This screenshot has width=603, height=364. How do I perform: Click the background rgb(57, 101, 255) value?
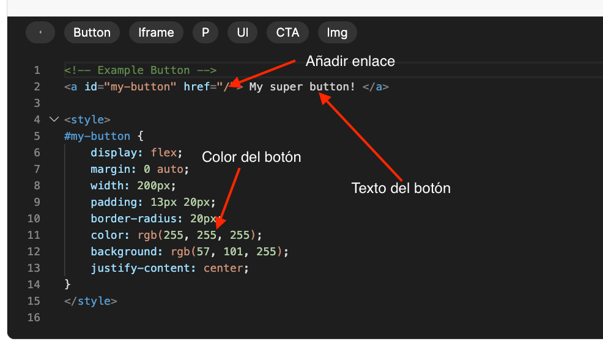point(229,251)
